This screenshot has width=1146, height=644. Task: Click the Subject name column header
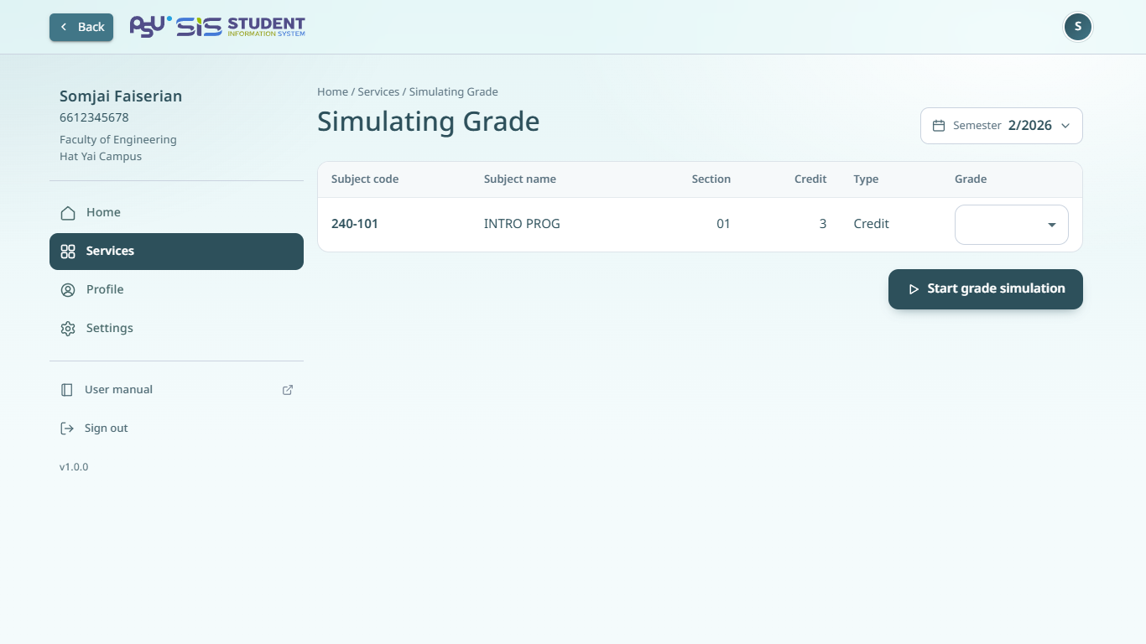(x=520, y=179)
